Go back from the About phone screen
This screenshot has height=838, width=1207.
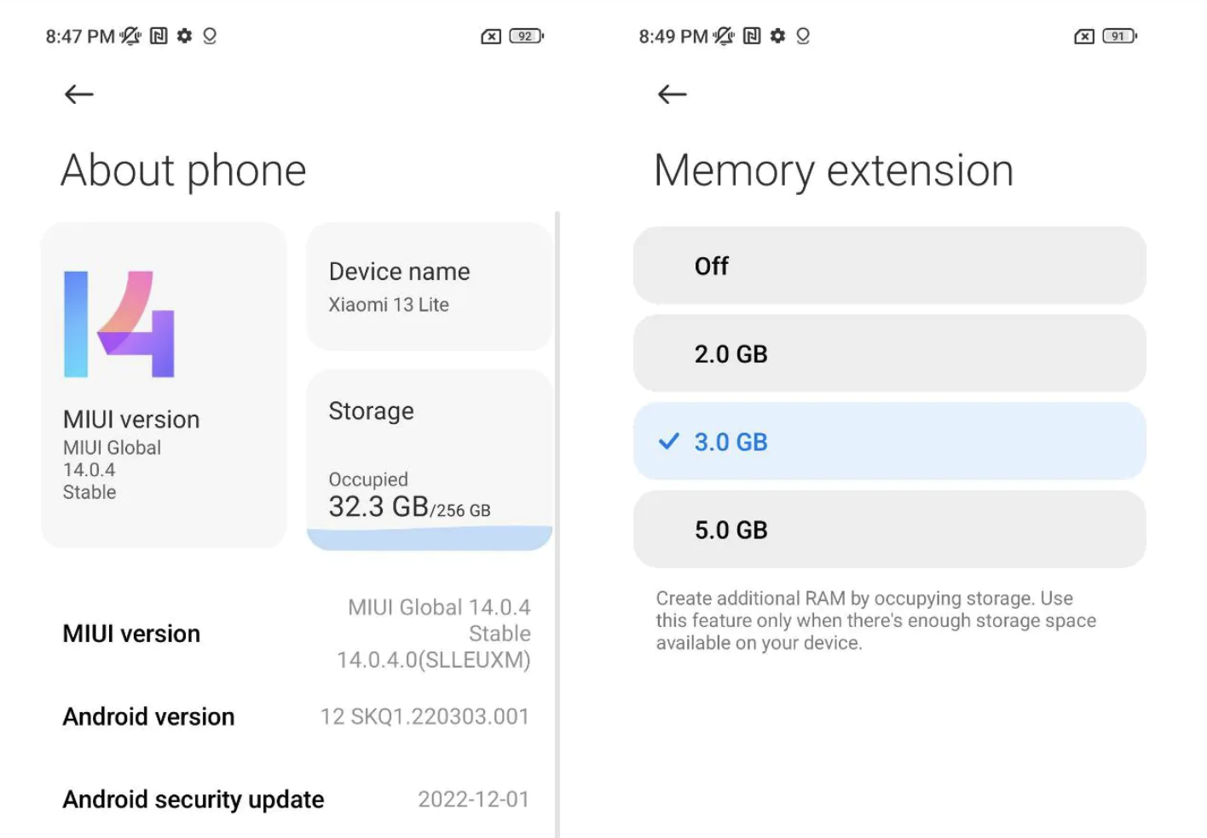click(x=78, y=95)
